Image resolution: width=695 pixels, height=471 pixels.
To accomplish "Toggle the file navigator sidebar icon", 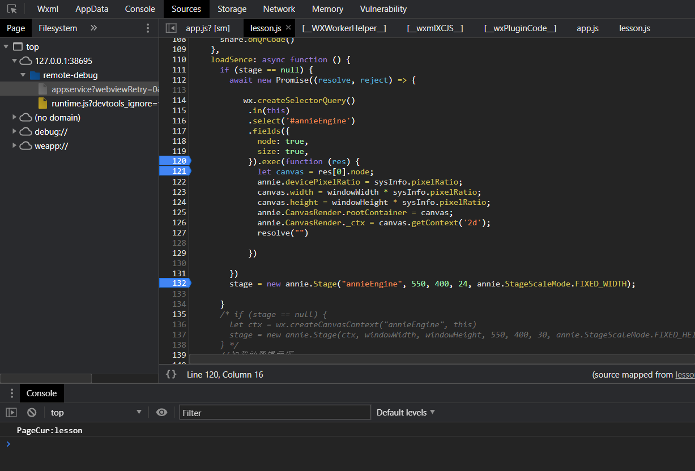I will pyautogui.click(x=171, y=28).
